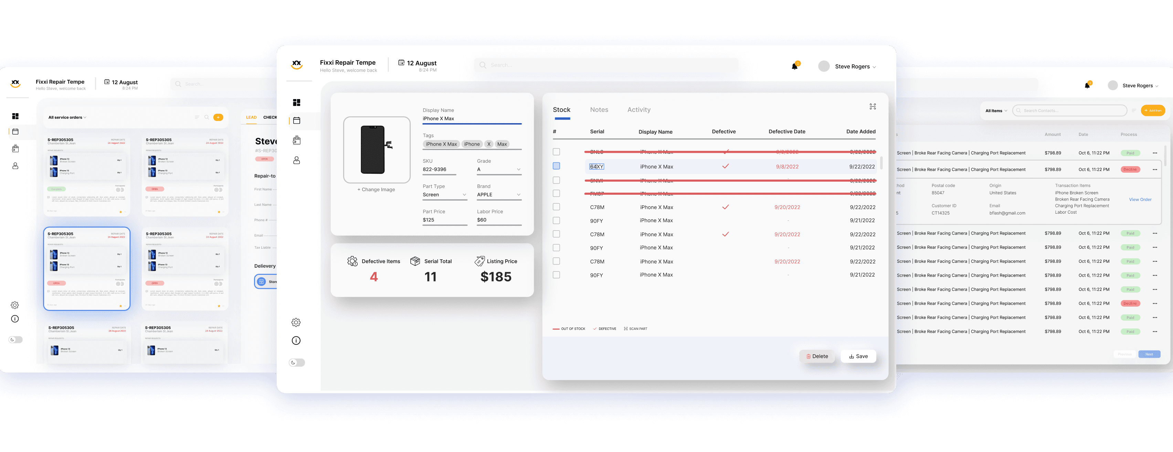
Task: Click the sort lines icon in service orders toolbar
Action: (197, 117)
